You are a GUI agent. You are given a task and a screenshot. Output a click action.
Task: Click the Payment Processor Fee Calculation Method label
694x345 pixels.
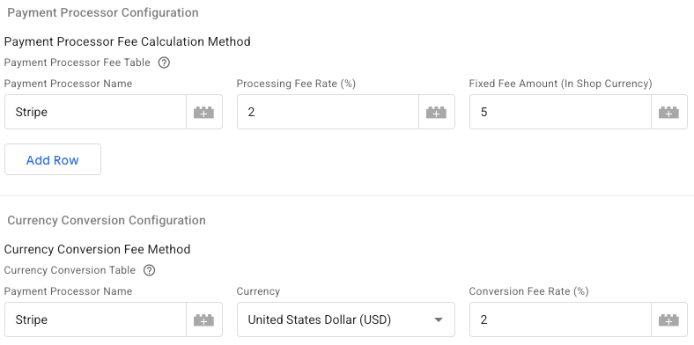click(128, 41)
